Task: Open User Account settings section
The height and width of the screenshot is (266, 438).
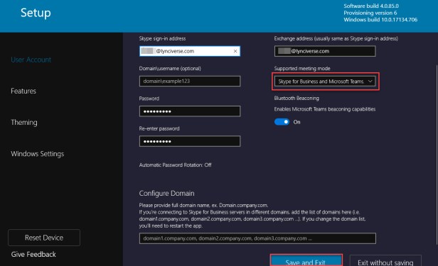Action: click(31, 60)
